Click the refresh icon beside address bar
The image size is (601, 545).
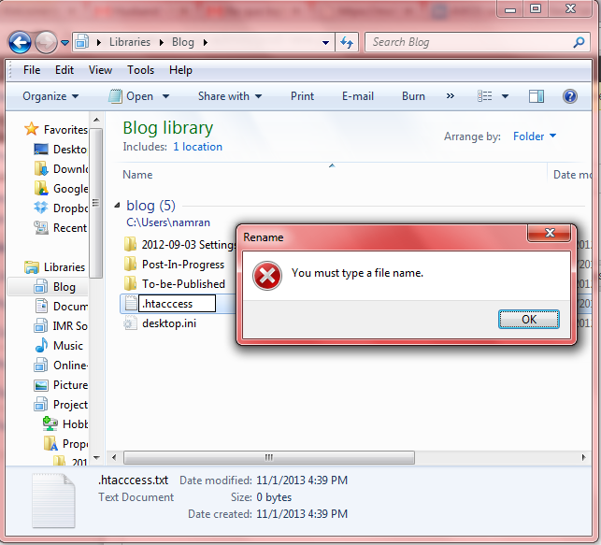(x=347, y=42)
